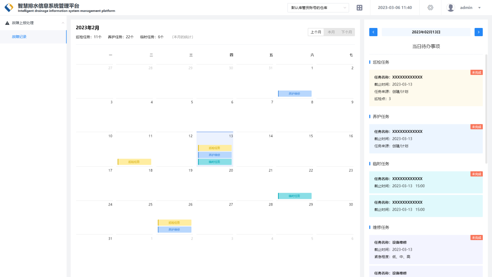Click the 下个月 button
This screenshot has height=277, width=492.
346,32
